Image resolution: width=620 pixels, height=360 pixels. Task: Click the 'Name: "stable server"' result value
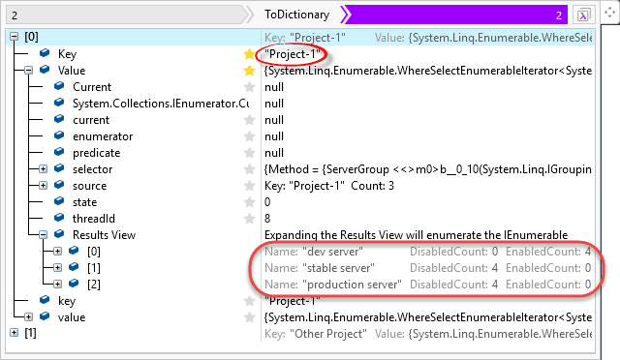click(x=320, y=268)
